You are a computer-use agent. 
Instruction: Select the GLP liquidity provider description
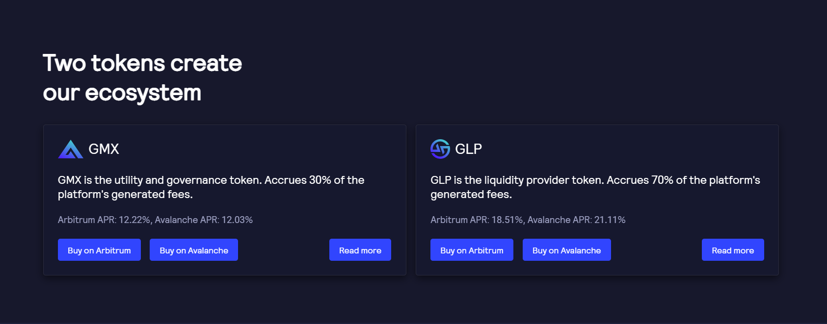tap(595, 187)
